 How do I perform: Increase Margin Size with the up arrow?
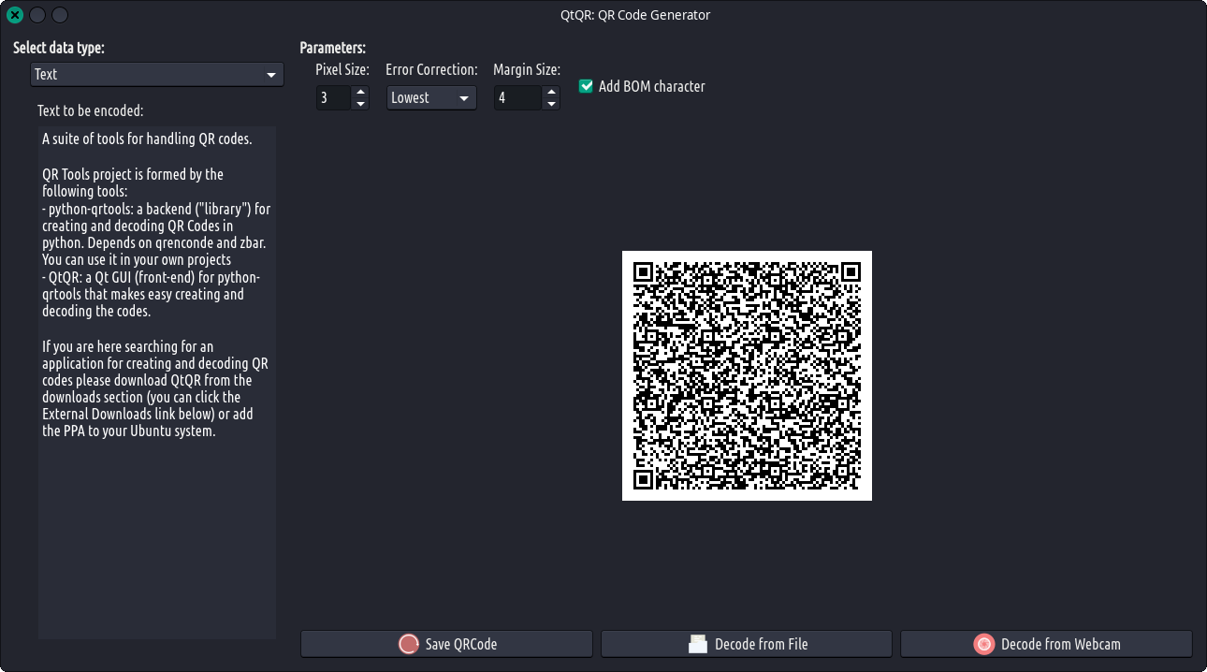tap(551, 92)
